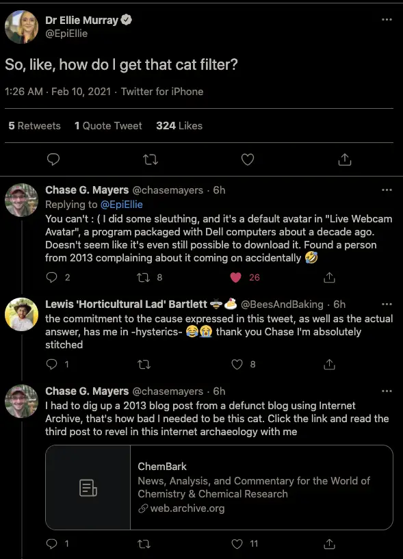Like Lewis Bartlett's reply with 8 likes
The image size is (403, 559).
click(x=237, y=365)
